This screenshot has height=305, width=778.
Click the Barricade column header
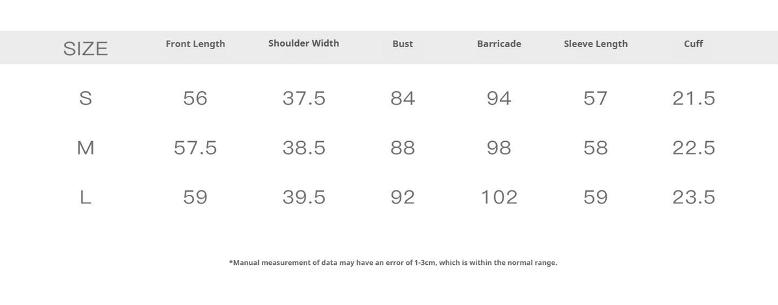(499, 44)
